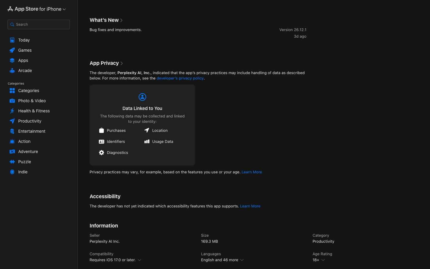This screenshot has height=269, width=430.
Task: Select the Categories sidebar label
Action: click(29, 91)
